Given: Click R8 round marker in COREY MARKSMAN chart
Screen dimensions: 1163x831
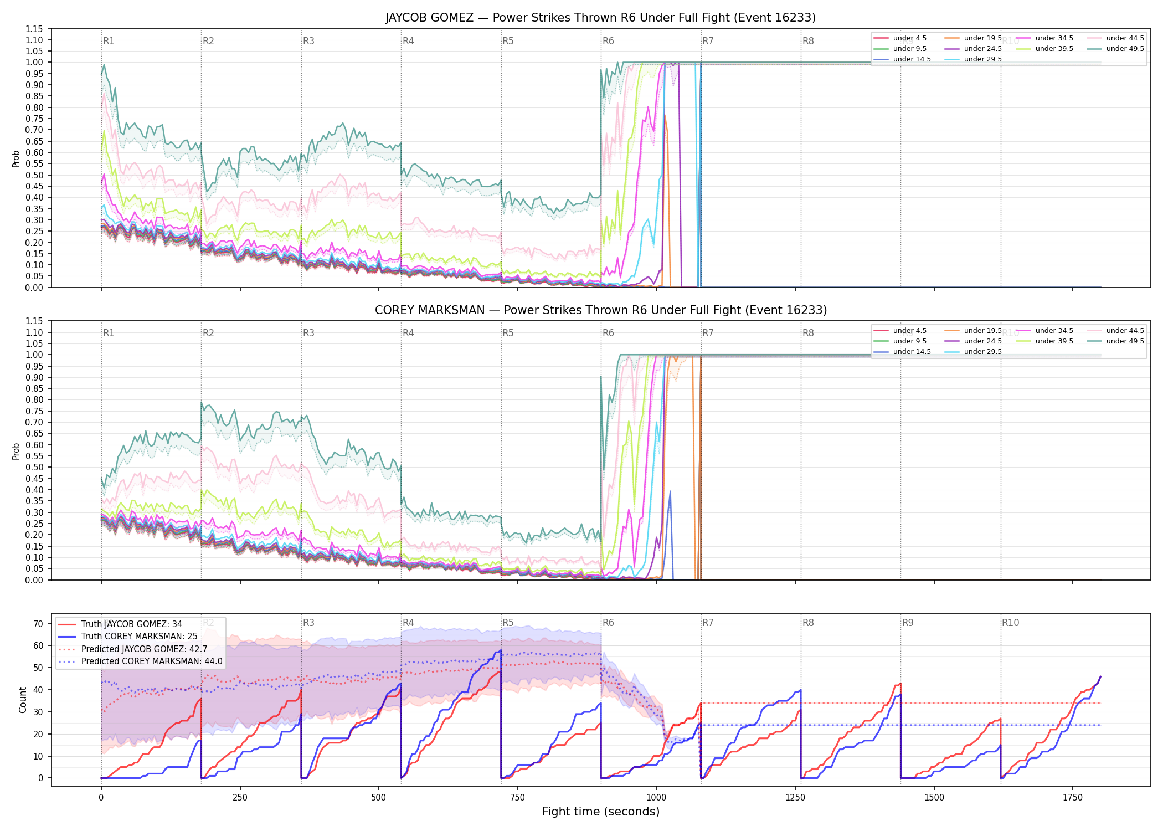Looking at the screenshot, I should pyautogui.click(x=808, y=333).
